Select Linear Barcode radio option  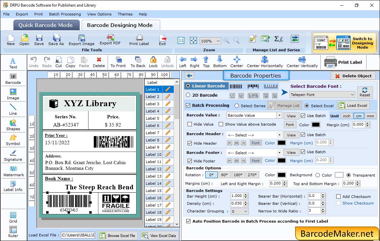188,86
